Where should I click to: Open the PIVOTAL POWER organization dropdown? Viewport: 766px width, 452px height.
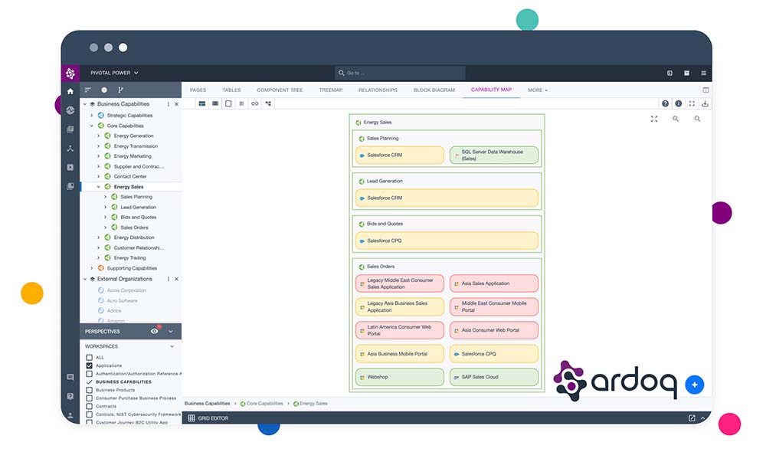tap(114, 74)
